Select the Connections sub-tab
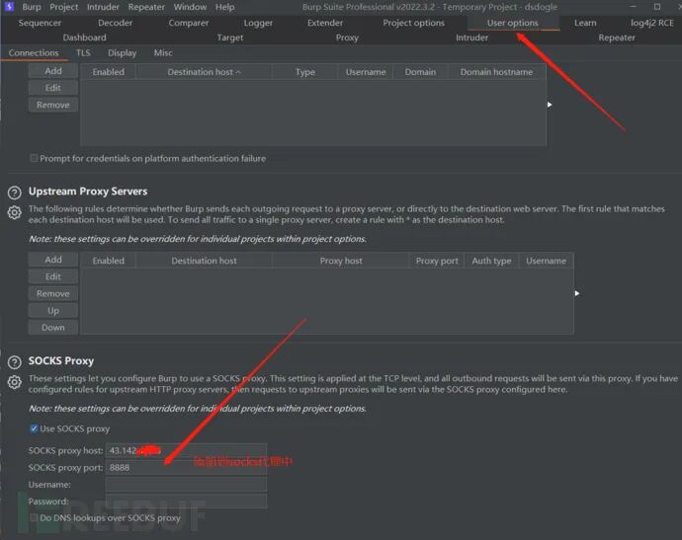 (x=34, y=52)
